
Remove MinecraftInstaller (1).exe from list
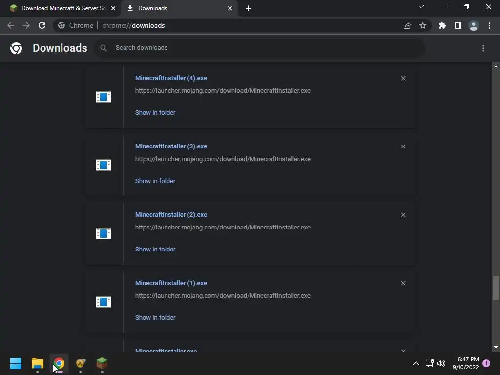(403, 283)
